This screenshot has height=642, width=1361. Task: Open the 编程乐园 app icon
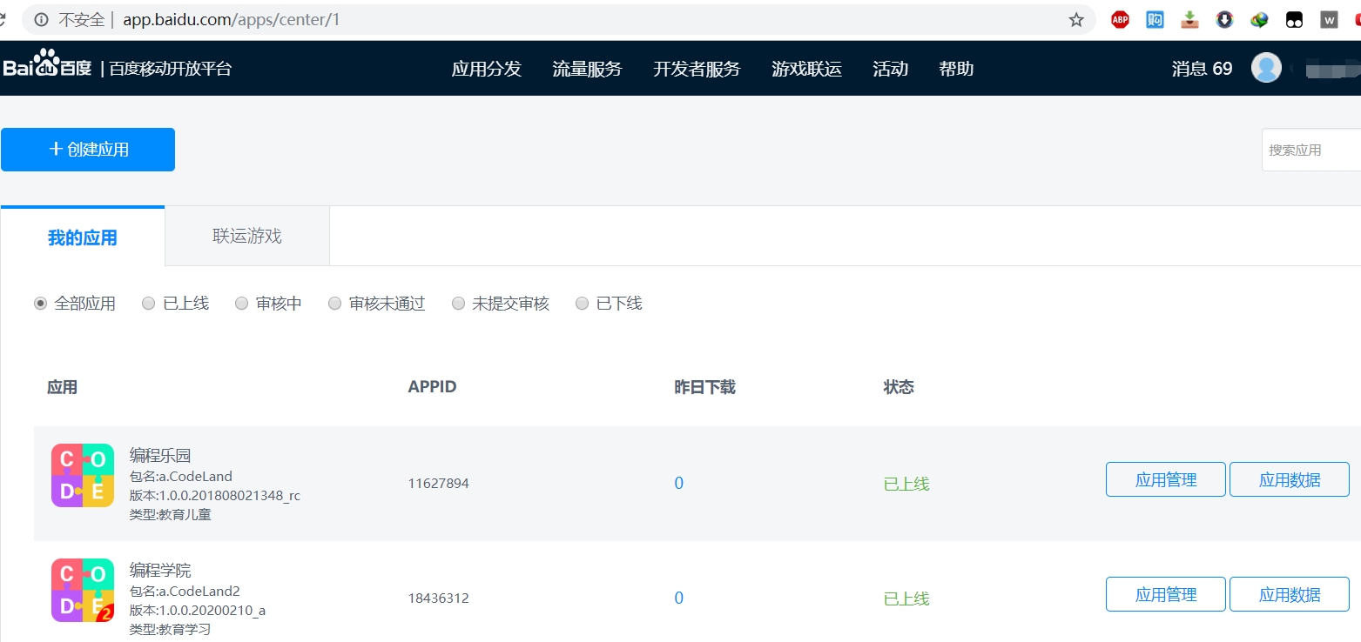pyautogui.click(x=83, y=475)
